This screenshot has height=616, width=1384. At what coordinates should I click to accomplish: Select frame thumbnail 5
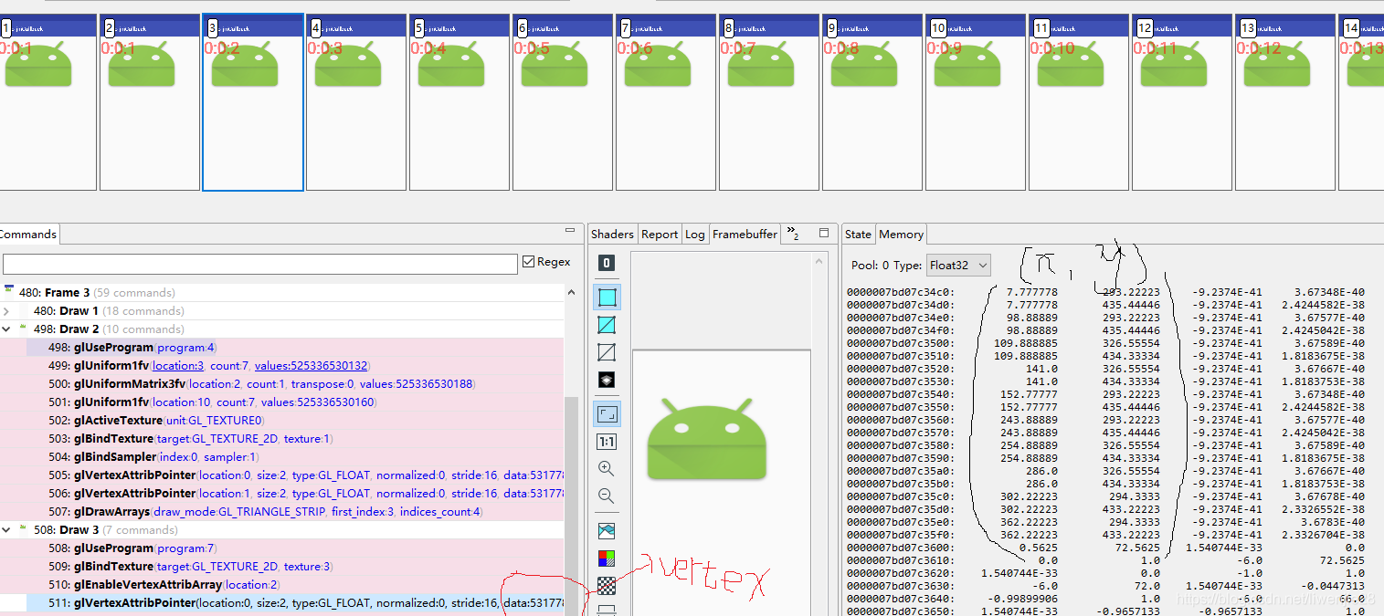[x=459, y=102]
